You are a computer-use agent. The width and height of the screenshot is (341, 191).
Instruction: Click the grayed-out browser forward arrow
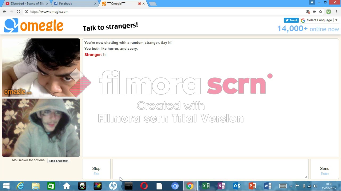(x=11, y=12)
